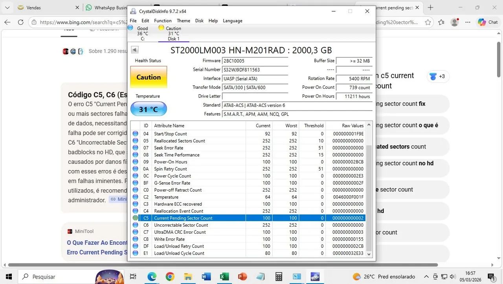Select the Good C: drive tab
This screenshot has width=503, height=284.
click(142, 33)
